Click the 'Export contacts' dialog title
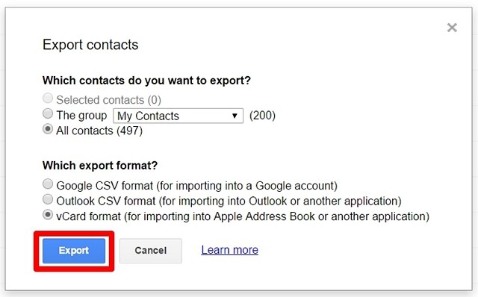The image size is (478, 297). point(90,45)
